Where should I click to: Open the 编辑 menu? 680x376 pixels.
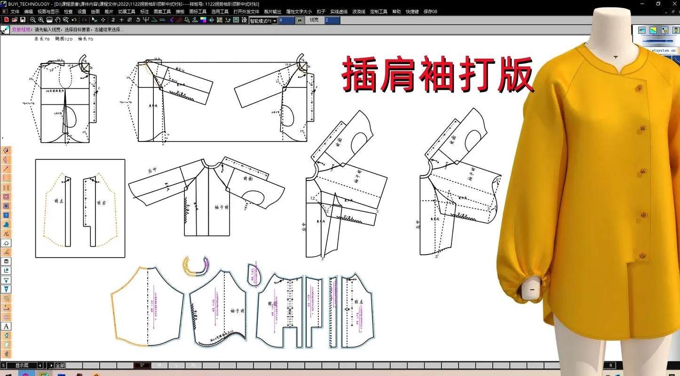pos(28,11)
